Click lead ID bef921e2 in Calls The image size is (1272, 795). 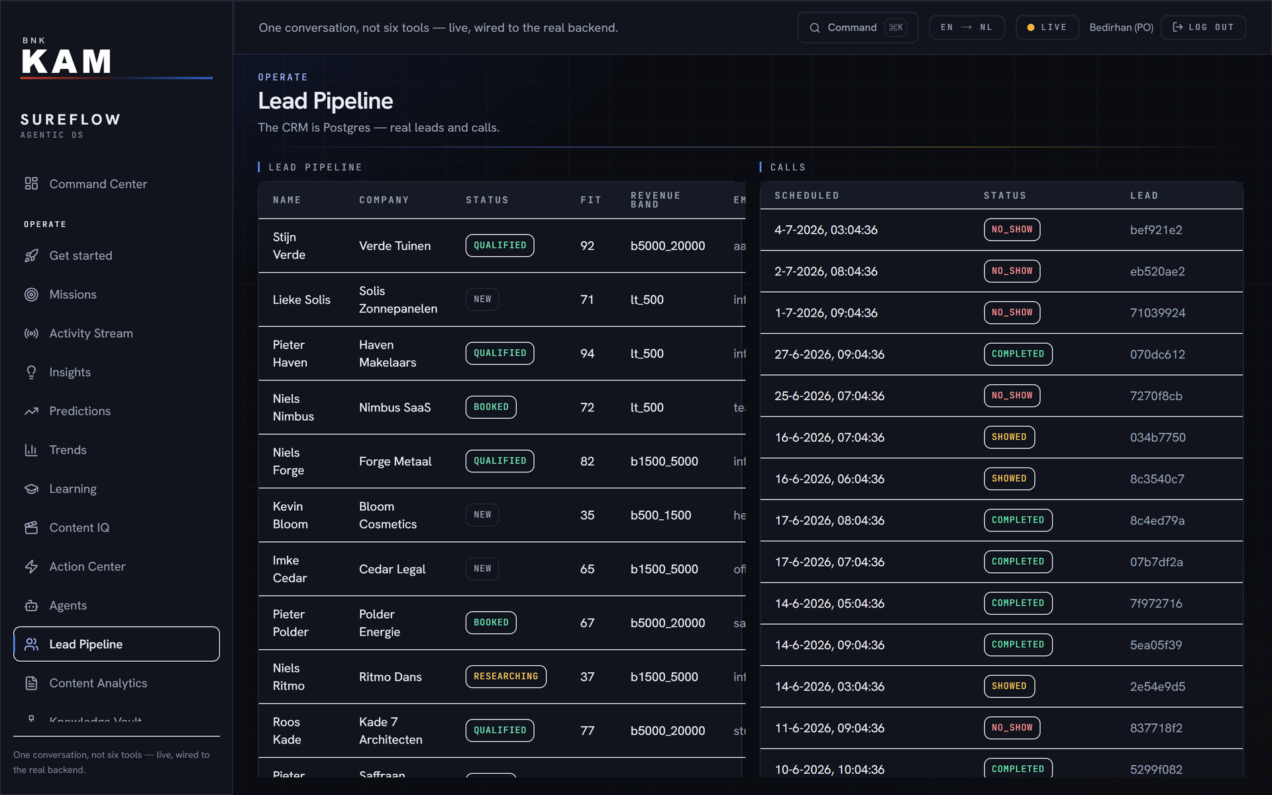coord(1156,230)
